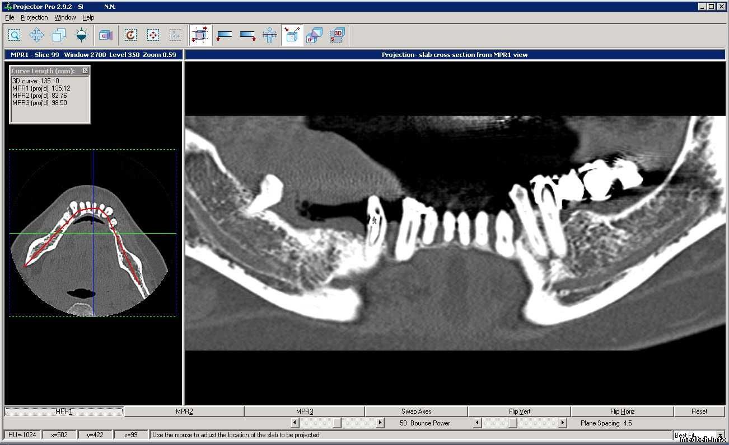The height and width of the screenshot is (445, 729).
Task: Open the Projection menu
Action: [x=34, y=17]
